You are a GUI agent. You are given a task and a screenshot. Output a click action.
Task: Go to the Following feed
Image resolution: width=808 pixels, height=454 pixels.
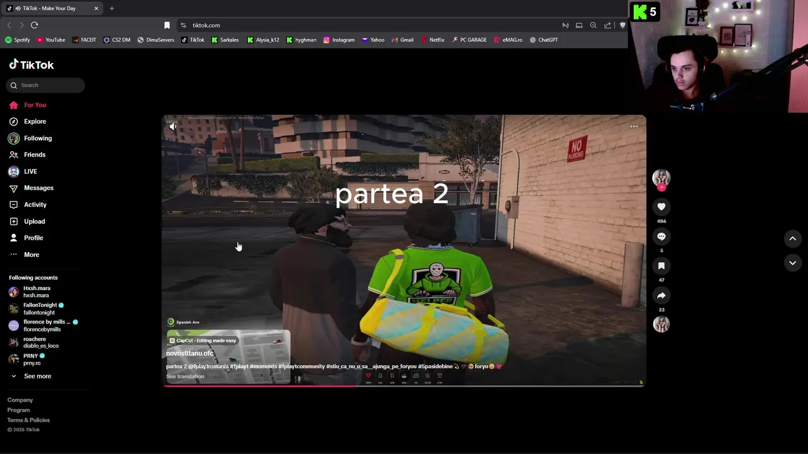coord(30,138)
